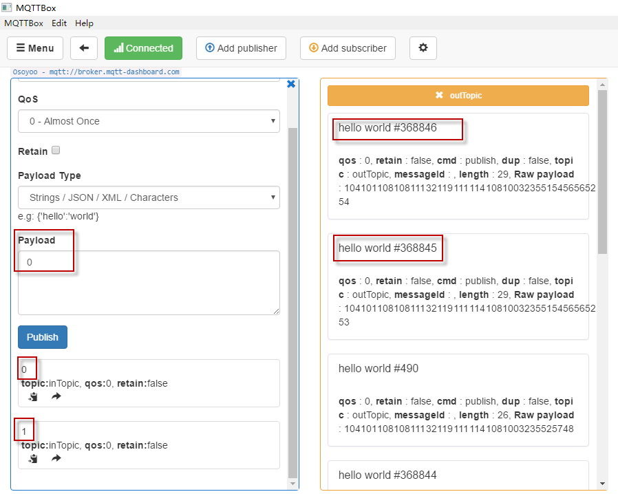The image size is (618, 494).
Task: Click the back arrow button in toolbar
Action: click(84, 48)
